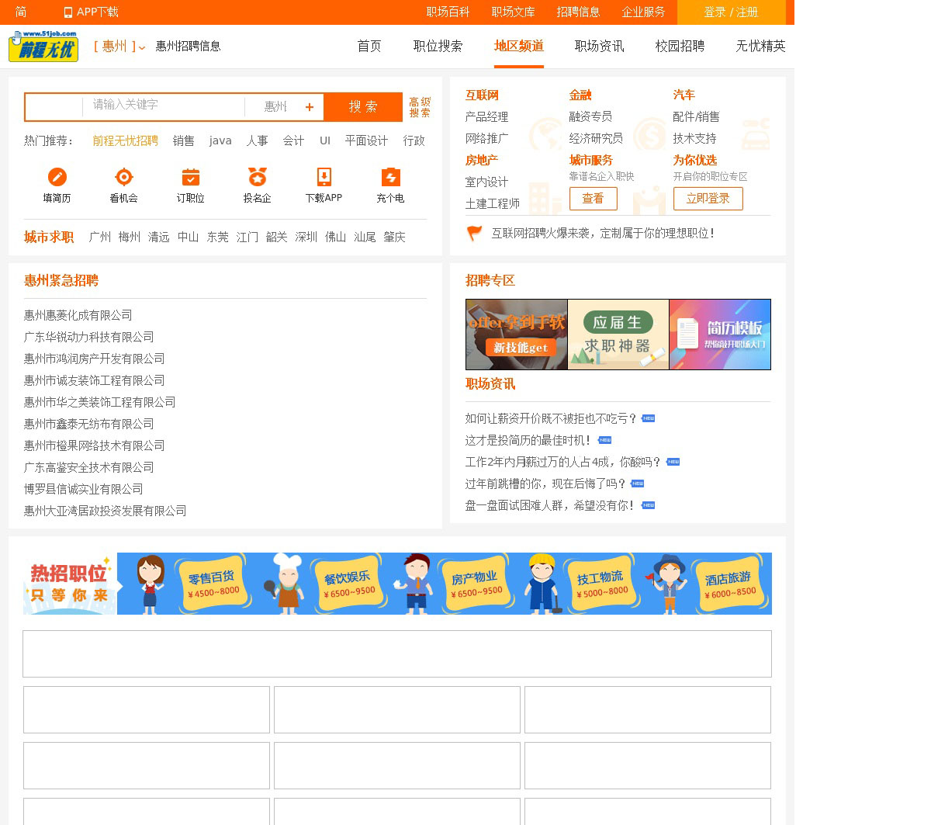This screenshot has width=931, height=825.
Task: Open the search type dropdown left of keyword field
Action: pyautogui.click(x=54, y=107)
